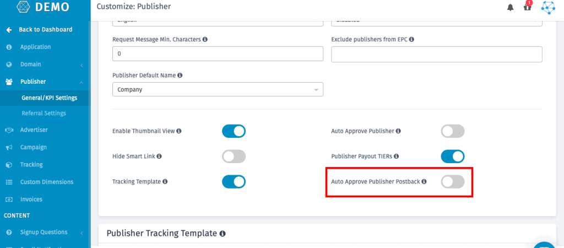Open the network-shaped profile avatar
564x248 pixels.
click(x=548, y=7)
